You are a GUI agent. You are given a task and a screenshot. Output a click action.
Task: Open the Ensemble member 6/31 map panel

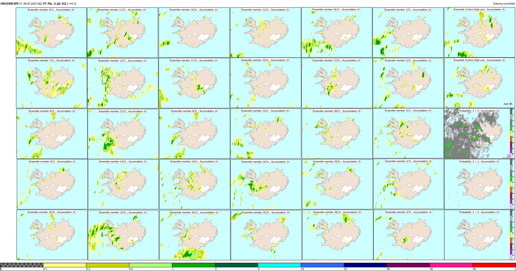[x=51, y=33]
